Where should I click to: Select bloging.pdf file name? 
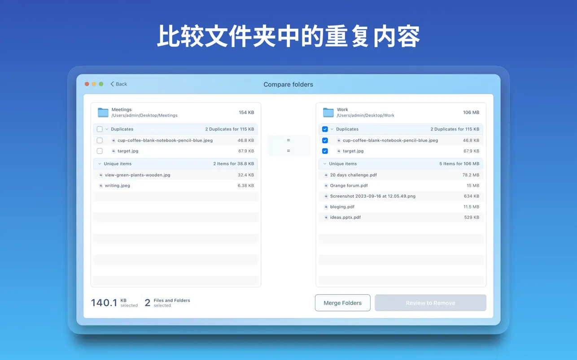342,207
